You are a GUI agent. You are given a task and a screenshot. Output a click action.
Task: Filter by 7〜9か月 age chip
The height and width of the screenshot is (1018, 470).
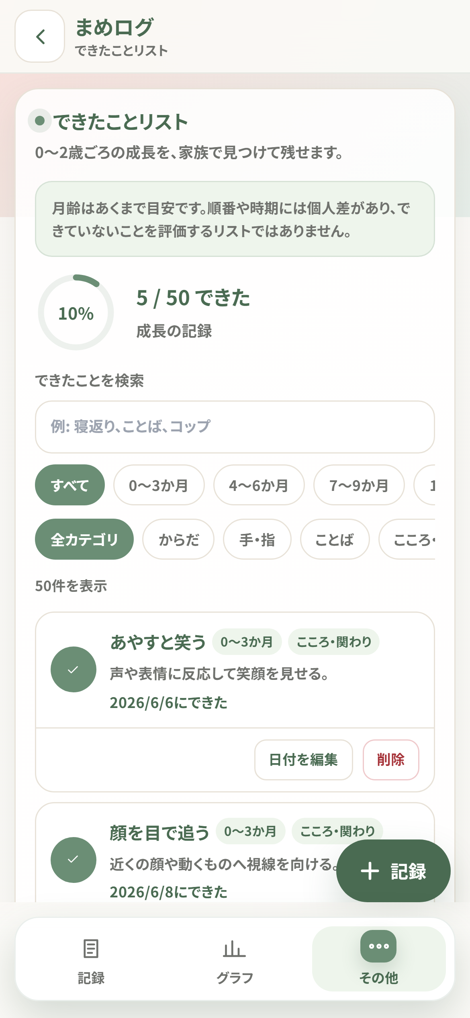359,485
